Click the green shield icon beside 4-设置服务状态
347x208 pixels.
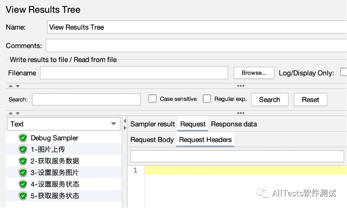[x=23, y=184]
